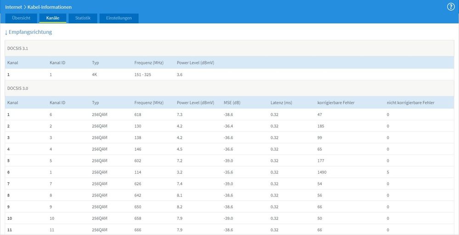This screenshot has width=459, height=235.
Task: Click the MSE (dB) column header
Action: (232, 103)
